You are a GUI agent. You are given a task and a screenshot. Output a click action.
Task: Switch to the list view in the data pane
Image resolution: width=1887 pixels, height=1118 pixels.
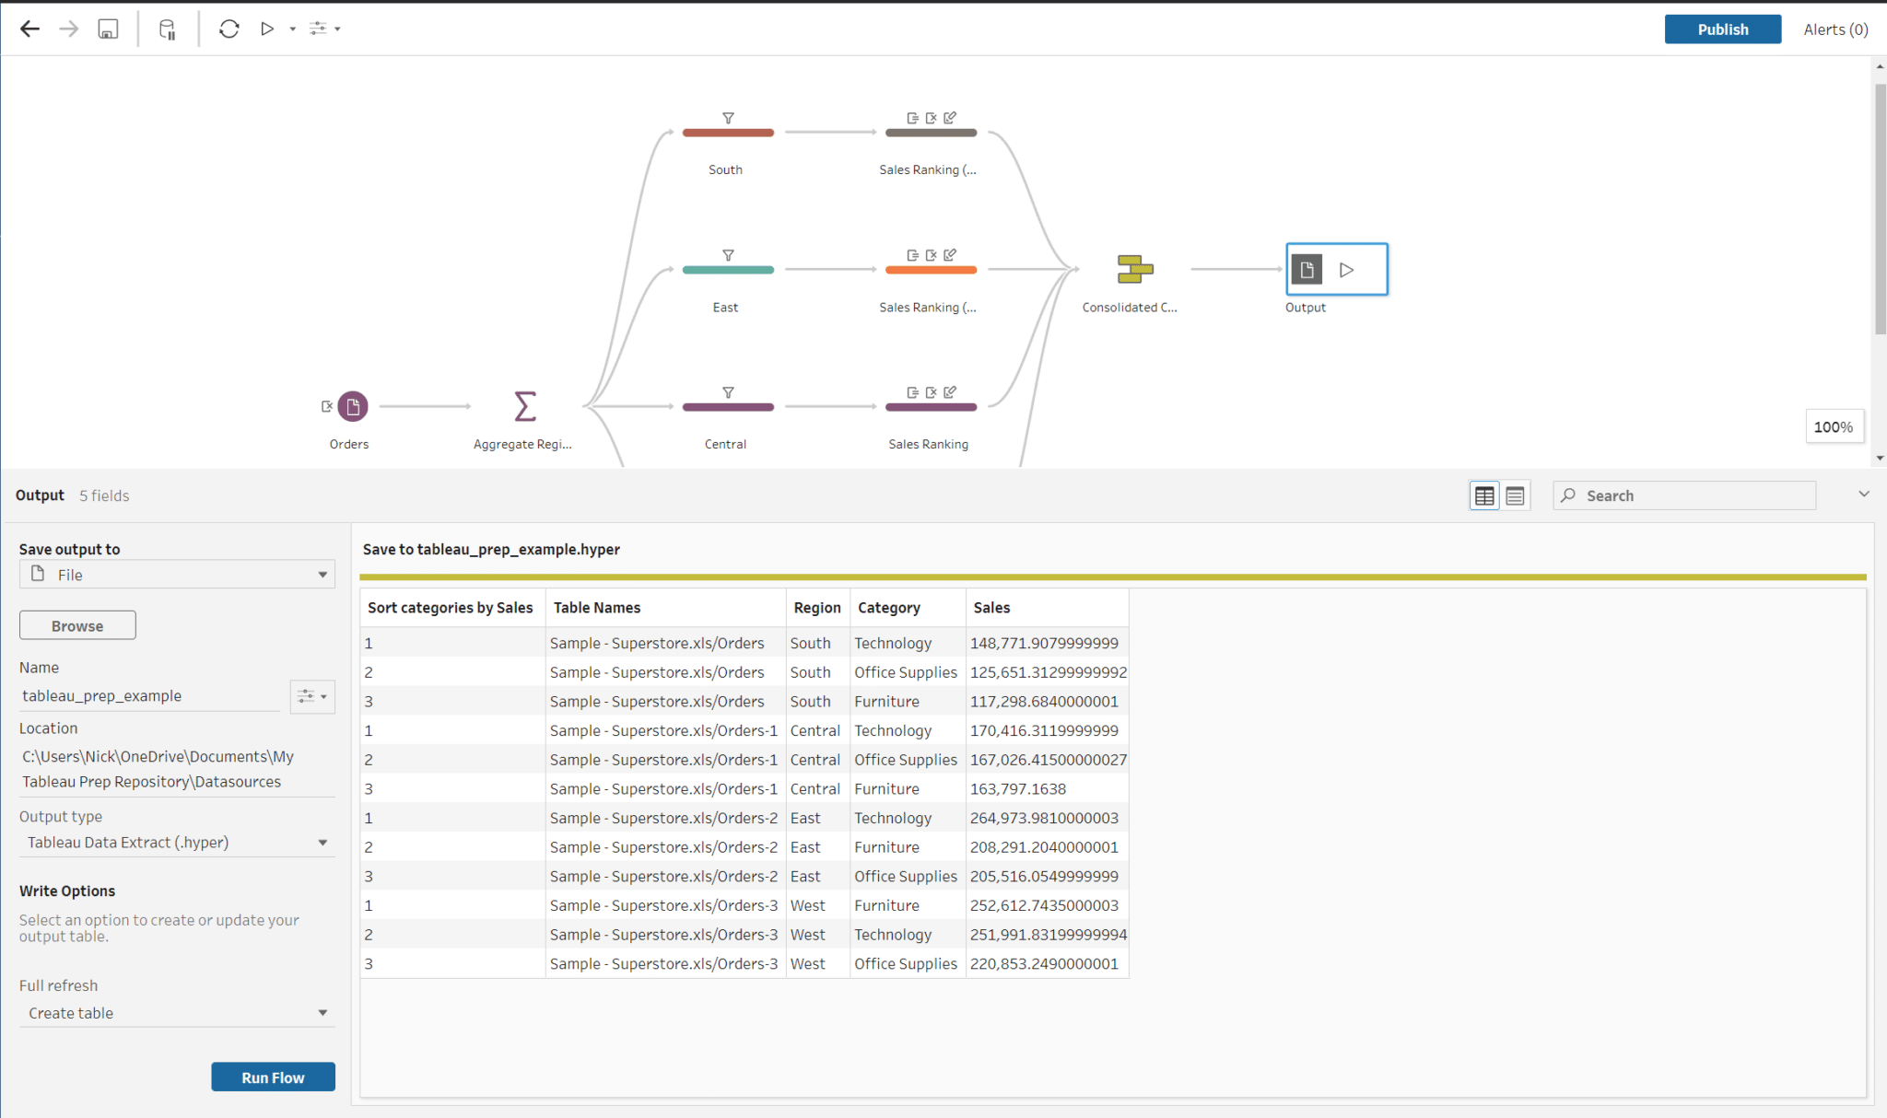point(1515,495)
